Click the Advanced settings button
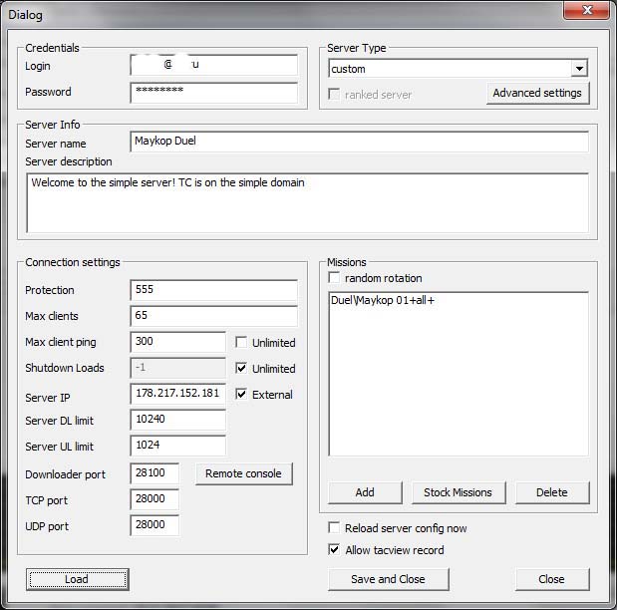617x610 pixels. tap(537, 94)
